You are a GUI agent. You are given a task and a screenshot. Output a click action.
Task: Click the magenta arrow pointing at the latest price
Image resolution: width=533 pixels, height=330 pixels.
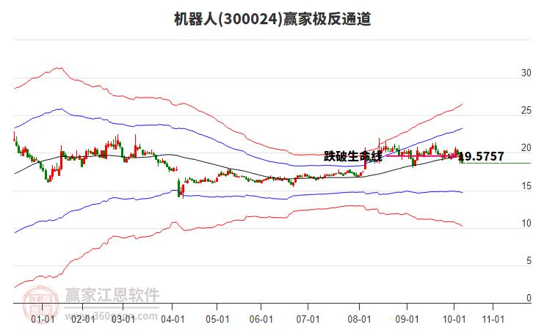click(x=422, y=156)
